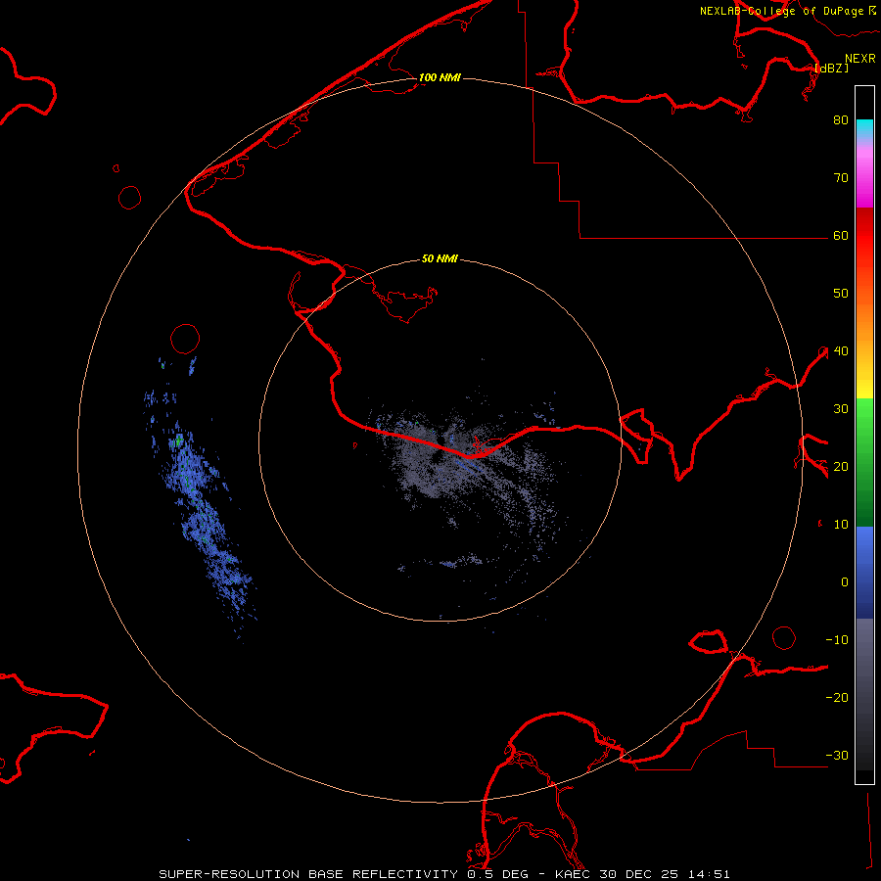Click the 30 DEC 25 date text
Viewport: 881px width, 881px height.
click(639, 874)
